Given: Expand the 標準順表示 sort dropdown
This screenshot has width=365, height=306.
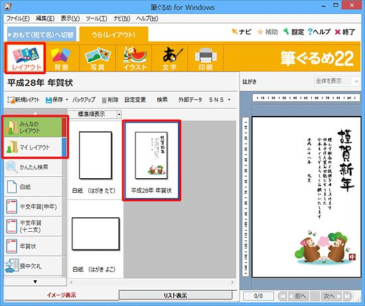Looking at the screenshot, I should 119,114.
